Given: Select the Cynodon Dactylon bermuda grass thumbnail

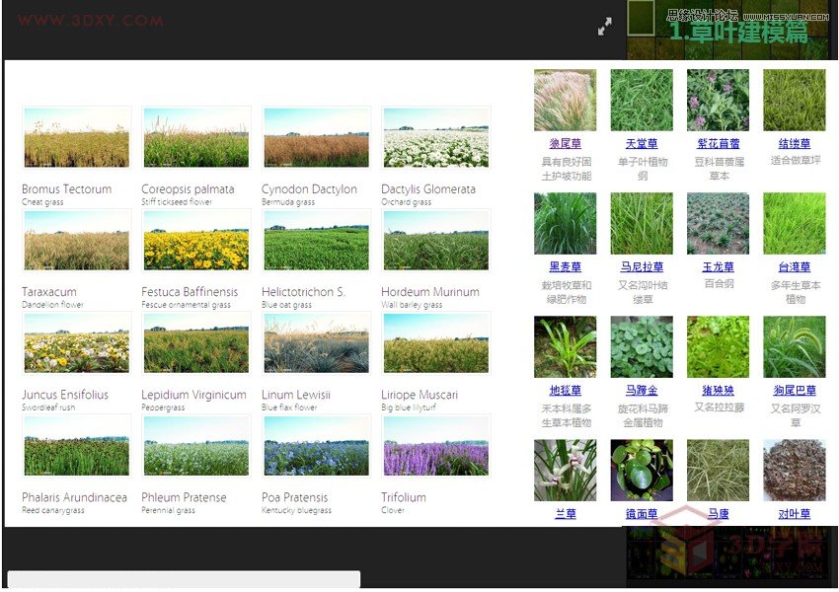Looking at the screenshot, I should (x=316, y=135).
